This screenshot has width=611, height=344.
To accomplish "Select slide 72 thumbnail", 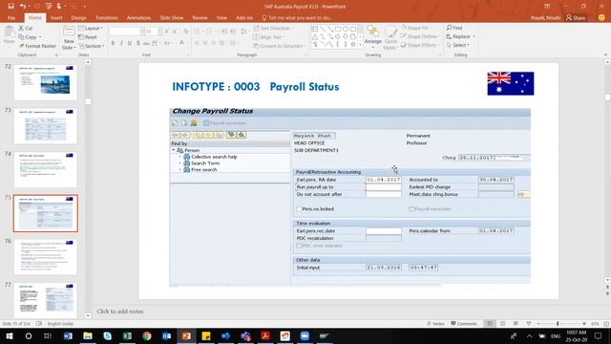I will pos(46,82).
